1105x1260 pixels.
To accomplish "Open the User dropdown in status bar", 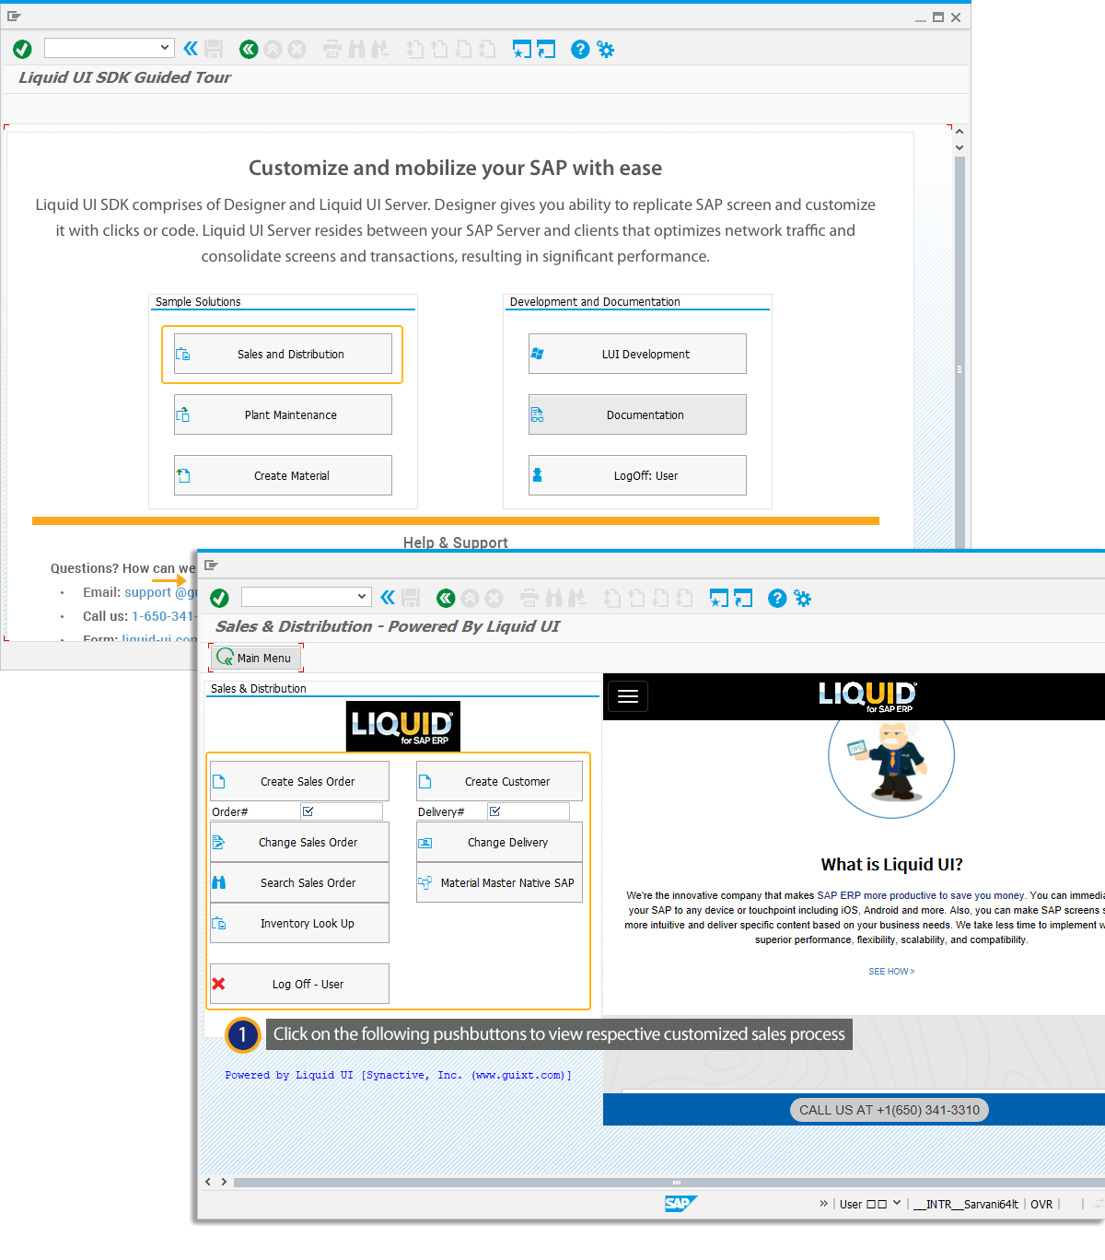I will (x=897, y=1203).
